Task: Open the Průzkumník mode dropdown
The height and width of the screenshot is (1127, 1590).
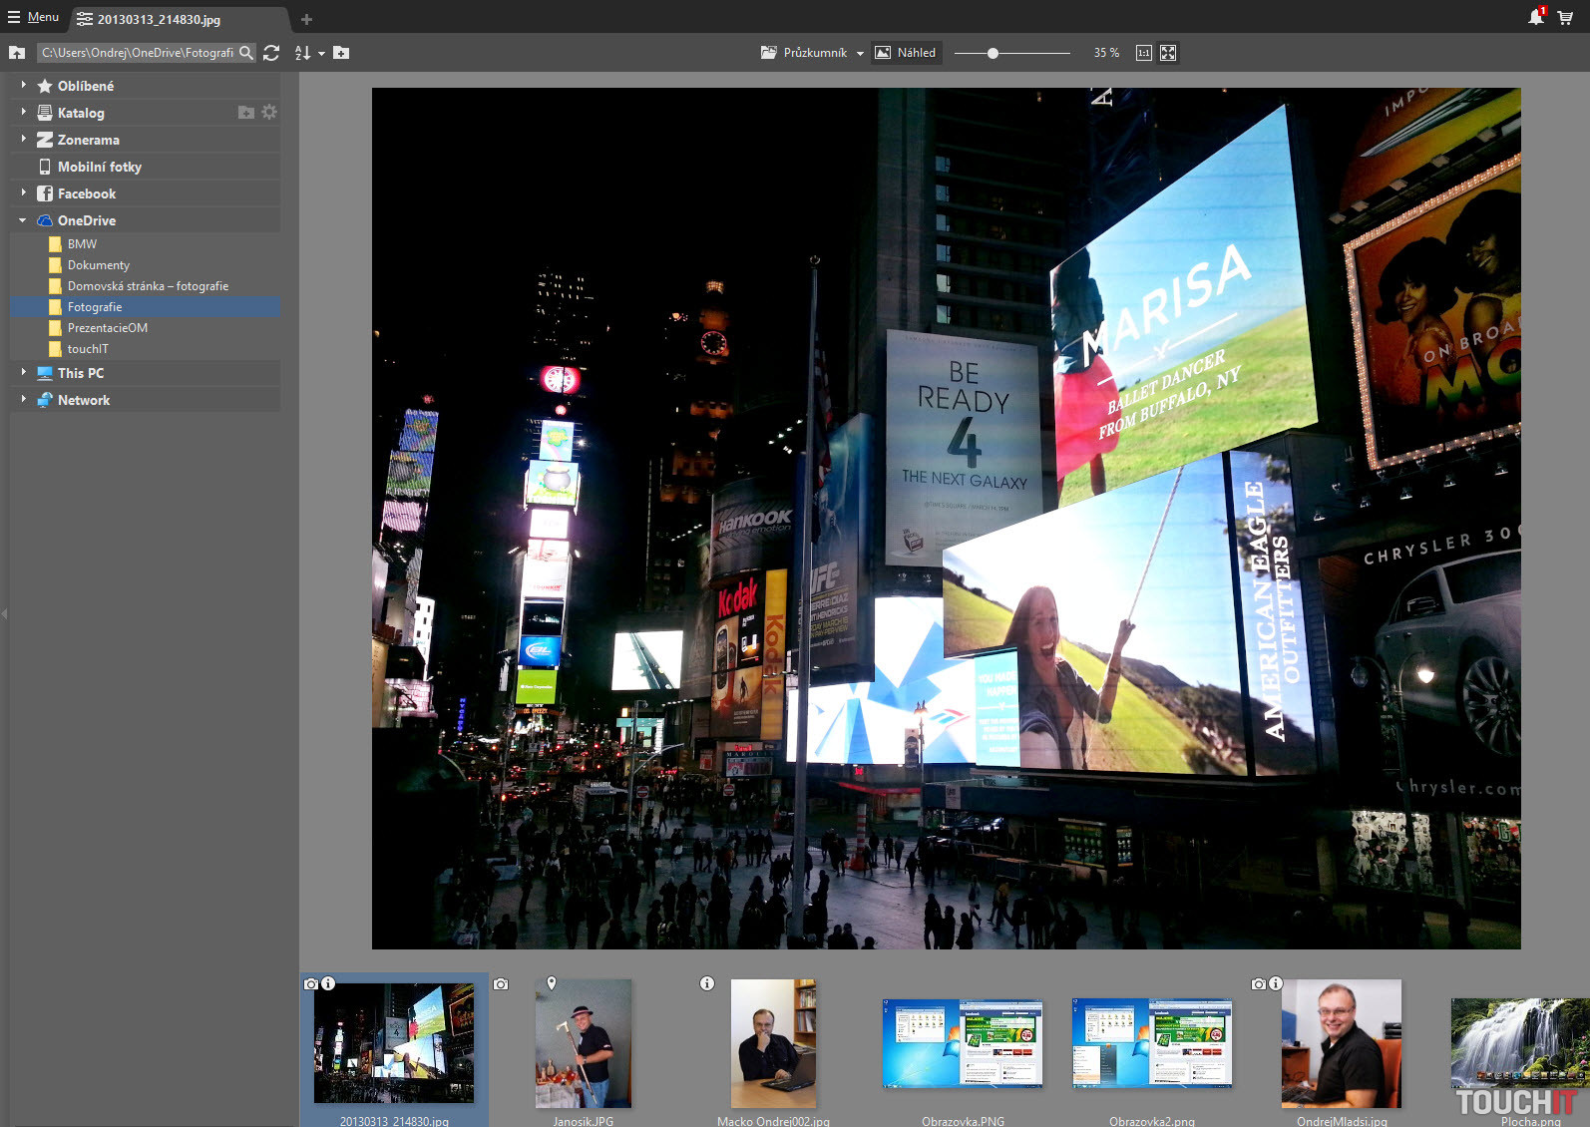Action: pos(860,53)
